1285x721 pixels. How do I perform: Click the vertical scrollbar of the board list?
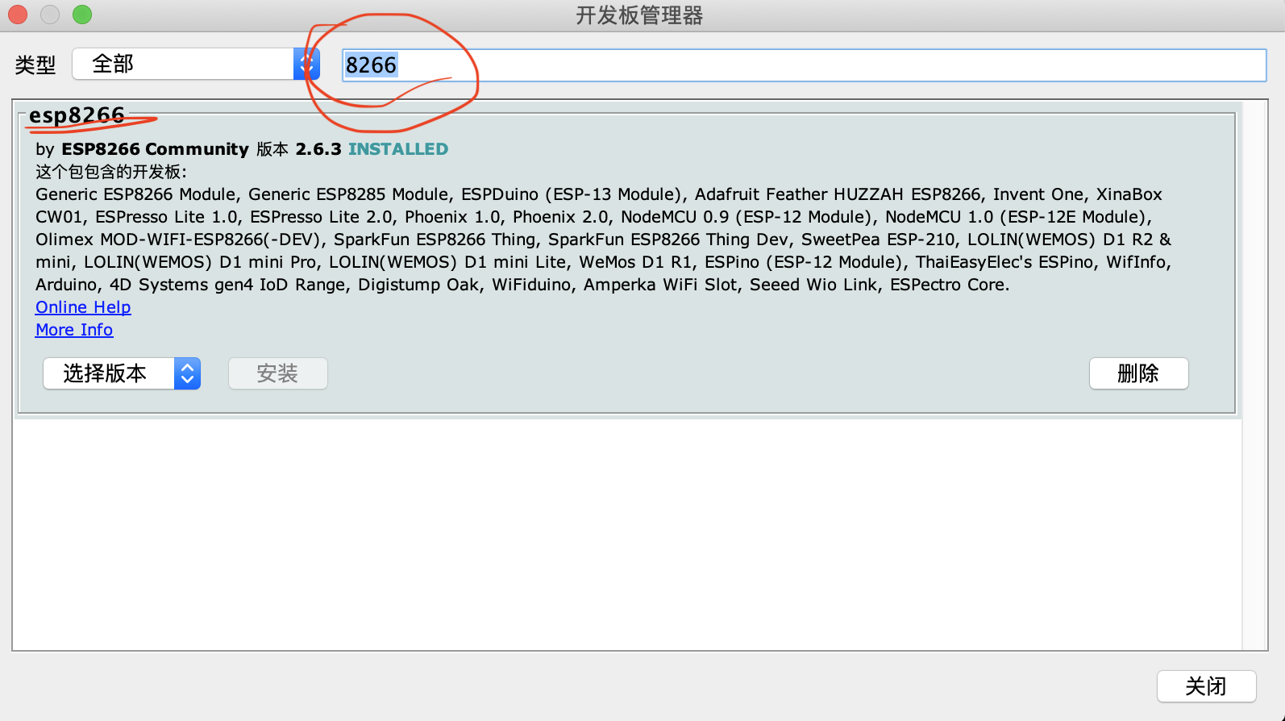1254,375
